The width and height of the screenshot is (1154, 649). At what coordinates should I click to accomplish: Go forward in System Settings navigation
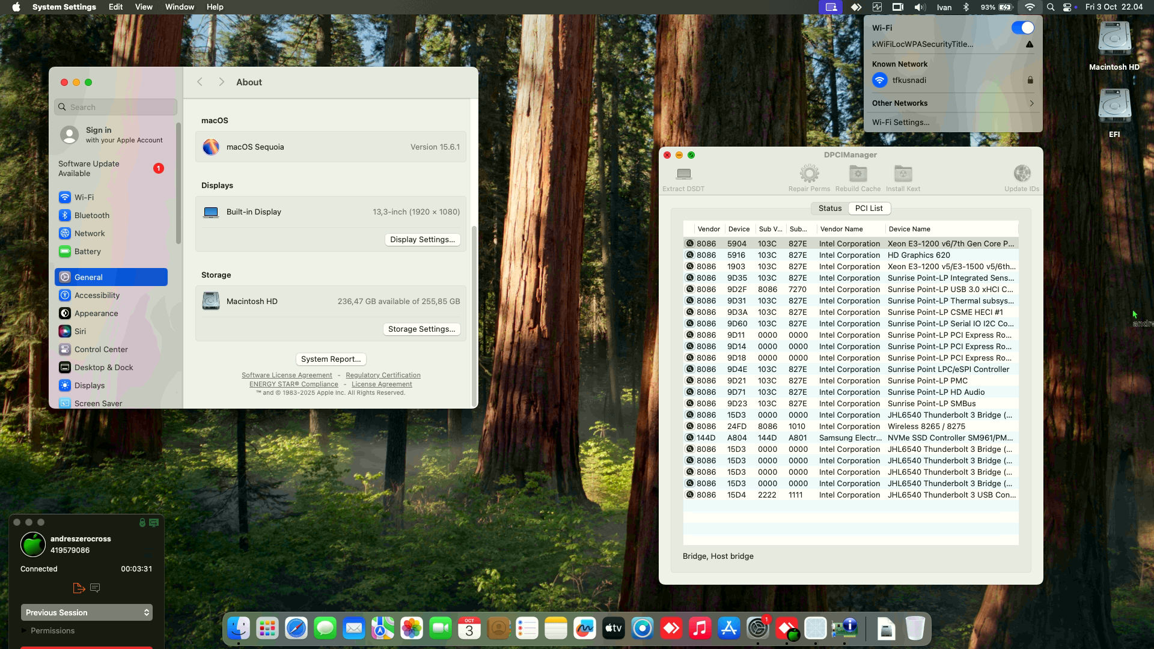(x=221, y=82)
